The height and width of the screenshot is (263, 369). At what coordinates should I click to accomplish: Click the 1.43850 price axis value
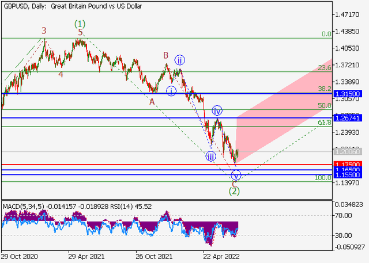(347, 31)
